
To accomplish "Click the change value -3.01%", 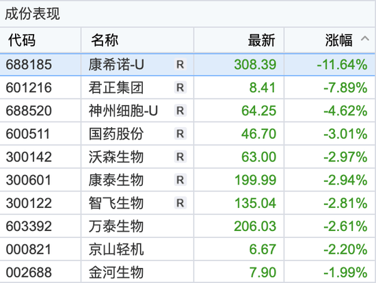I will (345, 134).
